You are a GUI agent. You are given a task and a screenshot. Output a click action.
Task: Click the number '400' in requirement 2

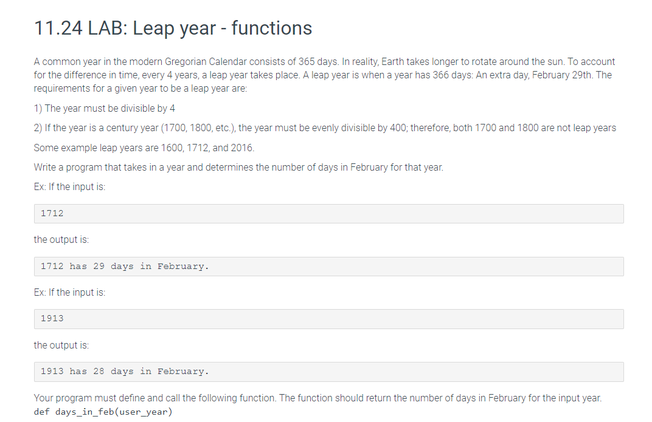click(398, 128)
